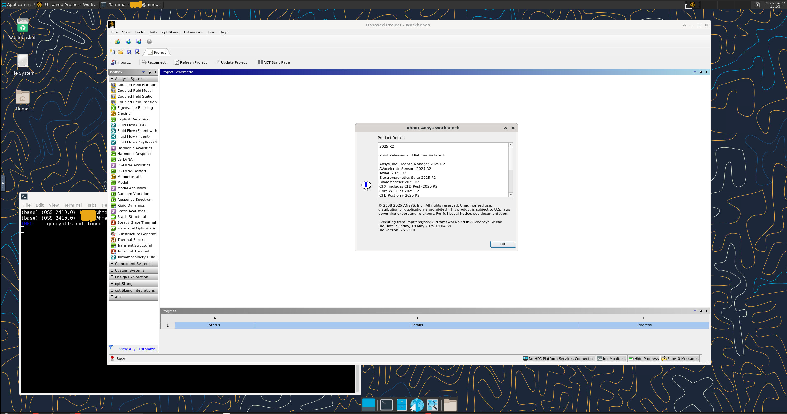The width and height of the screenshot is (787, 414).
Task: Select the Static Structural system icon
Action: click(113, 217)
